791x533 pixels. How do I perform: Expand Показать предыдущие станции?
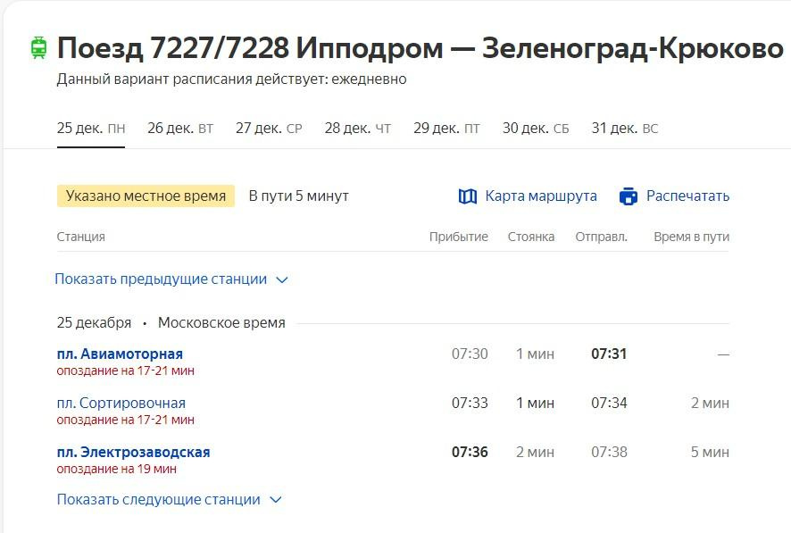[161, 279]
